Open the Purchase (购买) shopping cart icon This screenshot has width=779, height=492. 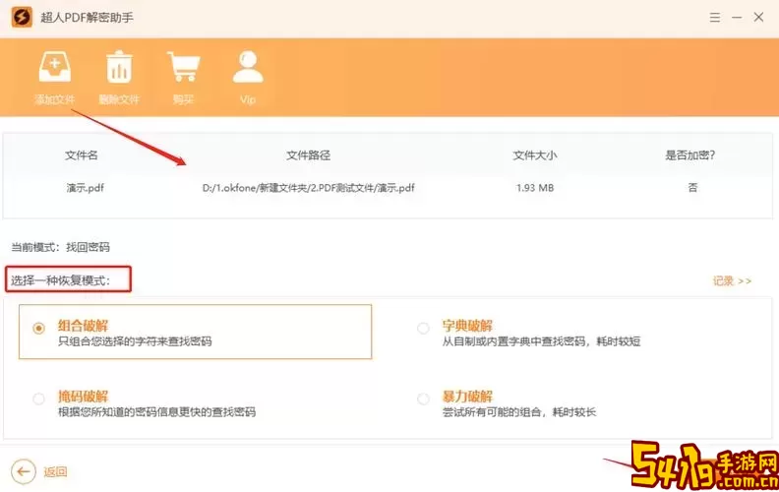click(x=183, y=67)
